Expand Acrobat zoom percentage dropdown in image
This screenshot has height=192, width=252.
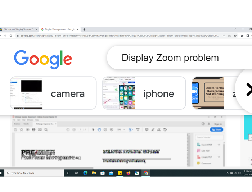tap(124, 129)
